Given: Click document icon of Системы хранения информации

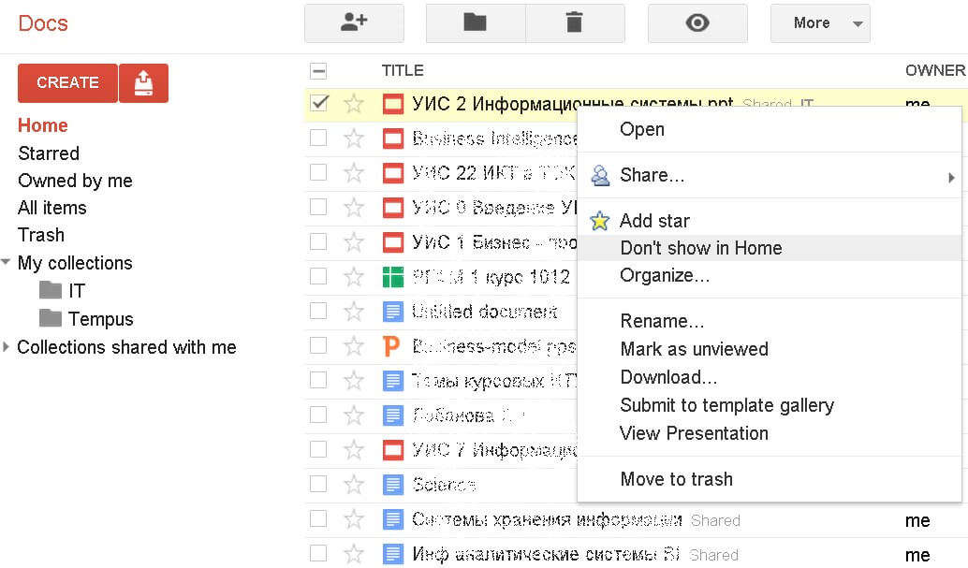Looking at the screenshot, I should coord(392,519).
